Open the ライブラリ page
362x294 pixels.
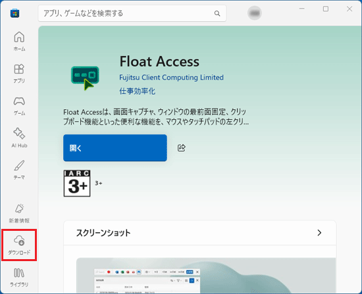(19, 277)
